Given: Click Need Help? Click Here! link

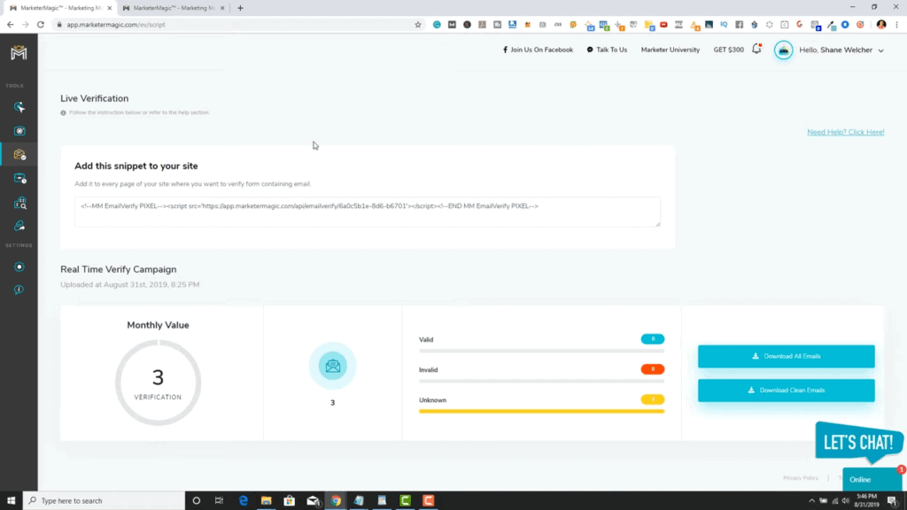Looking at the screenshot, I should point(845,132).
